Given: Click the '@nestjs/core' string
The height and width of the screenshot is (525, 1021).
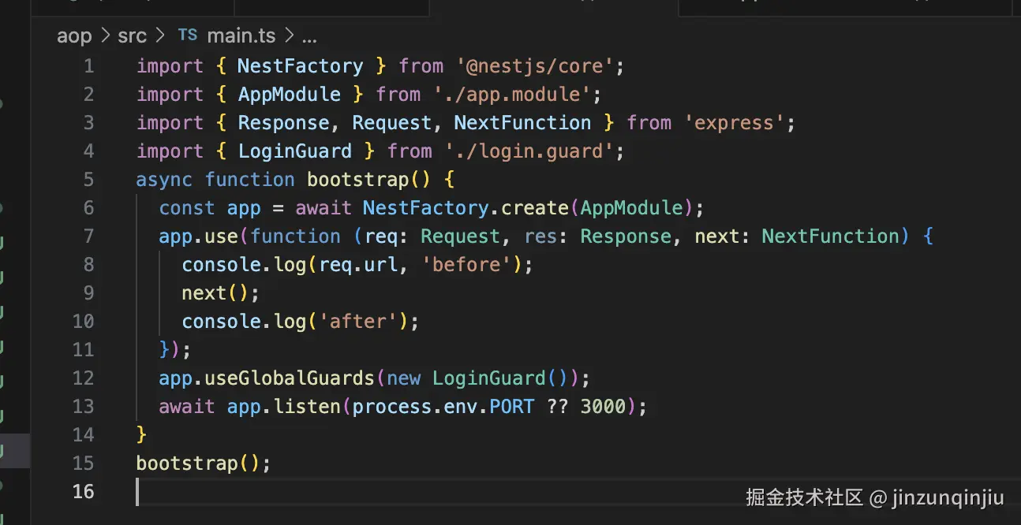Looking at the screenshot, I should [x=534, y=66].
